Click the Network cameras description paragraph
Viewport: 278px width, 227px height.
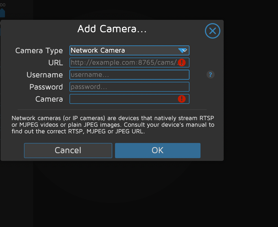[113, 125]
